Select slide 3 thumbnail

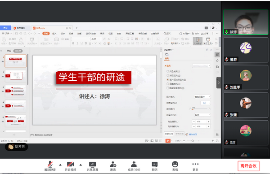(15, 91)
